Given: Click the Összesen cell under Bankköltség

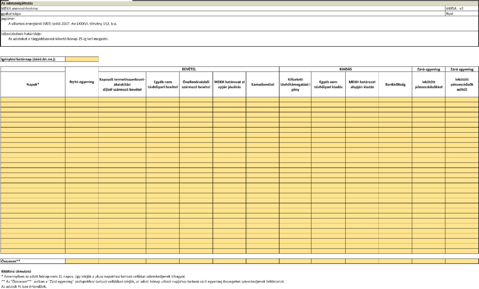Looking at the screenshot, I should tap(395, 261).
